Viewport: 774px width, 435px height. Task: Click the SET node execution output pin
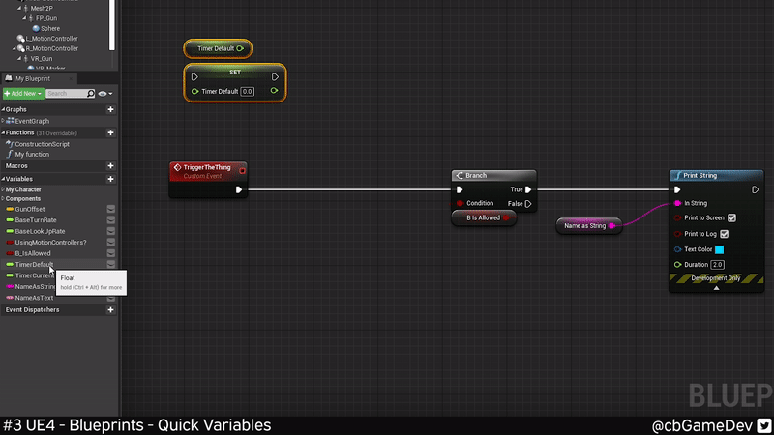275,76
